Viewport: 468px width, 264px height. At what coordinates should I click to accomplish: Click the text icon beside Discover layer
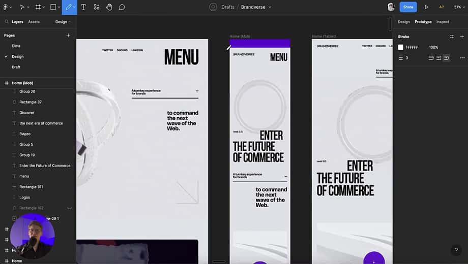14,113
